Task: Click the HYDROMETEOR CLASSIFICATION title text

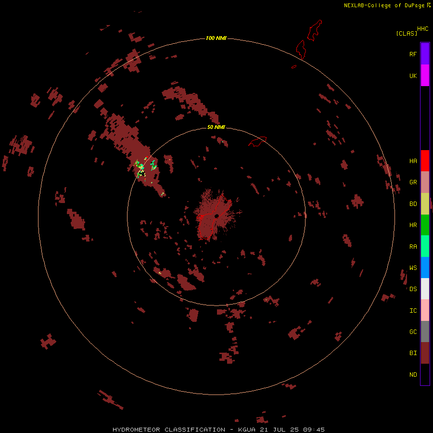Action: (x=169, y=430)
